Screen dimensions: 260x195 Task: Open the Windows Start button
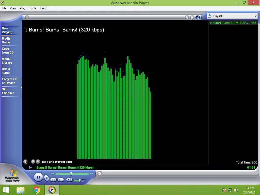[6, 190]
